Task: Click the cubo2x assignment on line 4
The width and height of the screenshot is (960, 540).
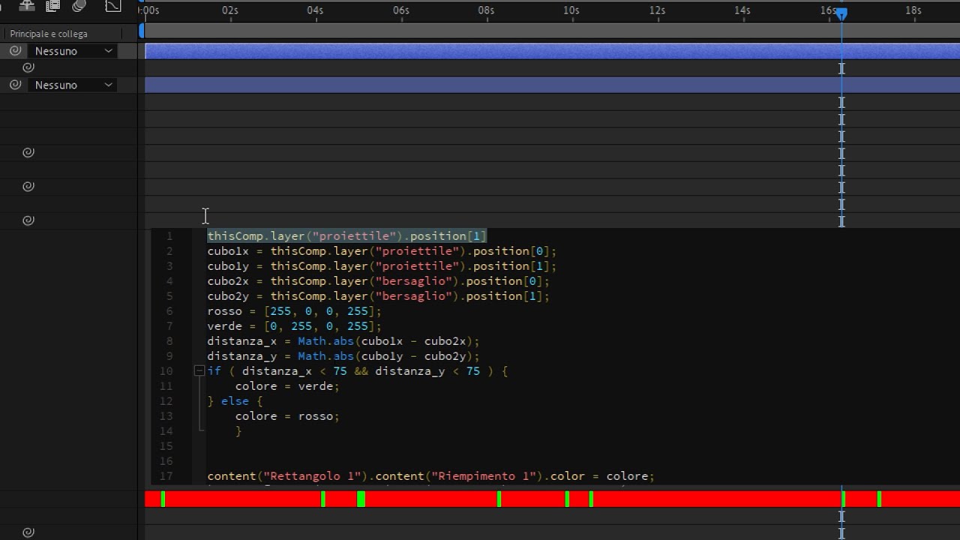Action: tap(379, 280)
